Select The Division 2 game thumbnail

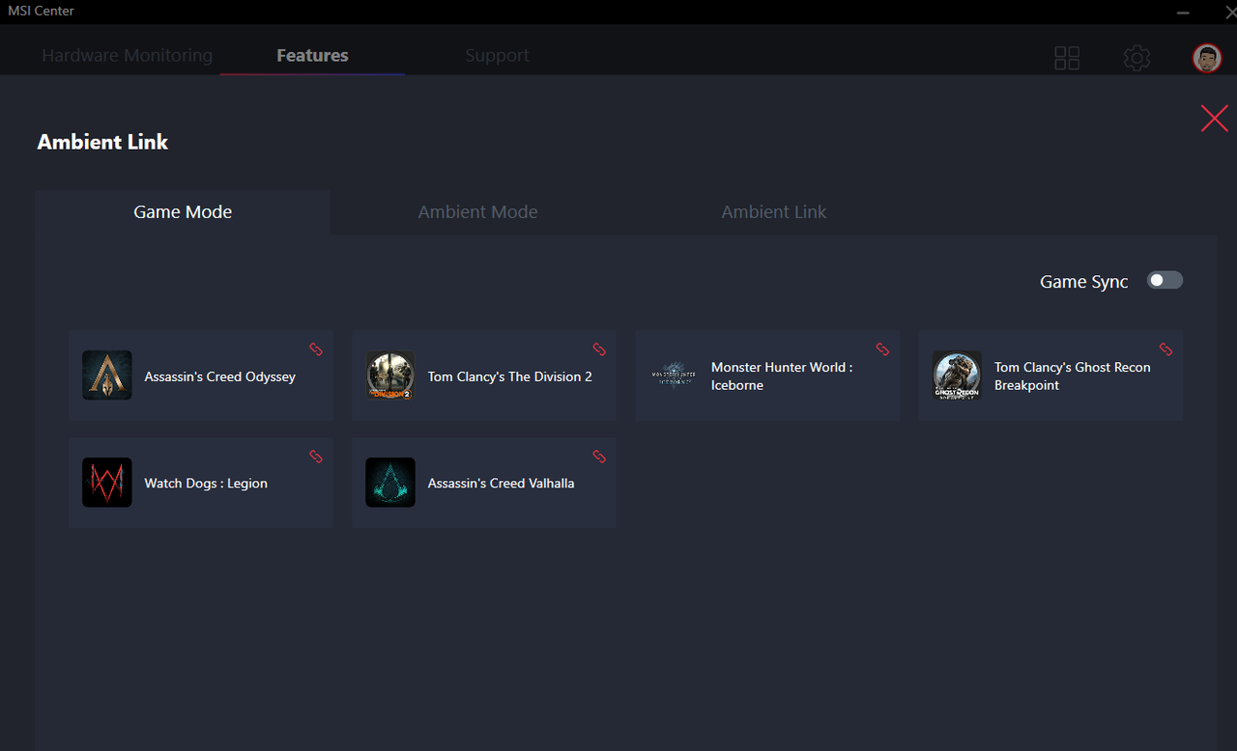click(390, 375)
